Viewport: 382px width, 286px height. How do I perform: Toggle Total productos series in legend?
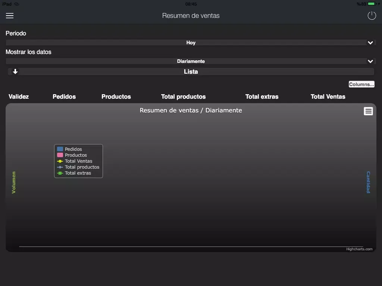82,167
